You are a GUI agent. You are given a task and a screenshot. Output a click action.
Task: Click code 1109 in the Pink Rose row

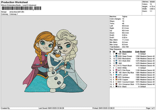tap(138, 70)
